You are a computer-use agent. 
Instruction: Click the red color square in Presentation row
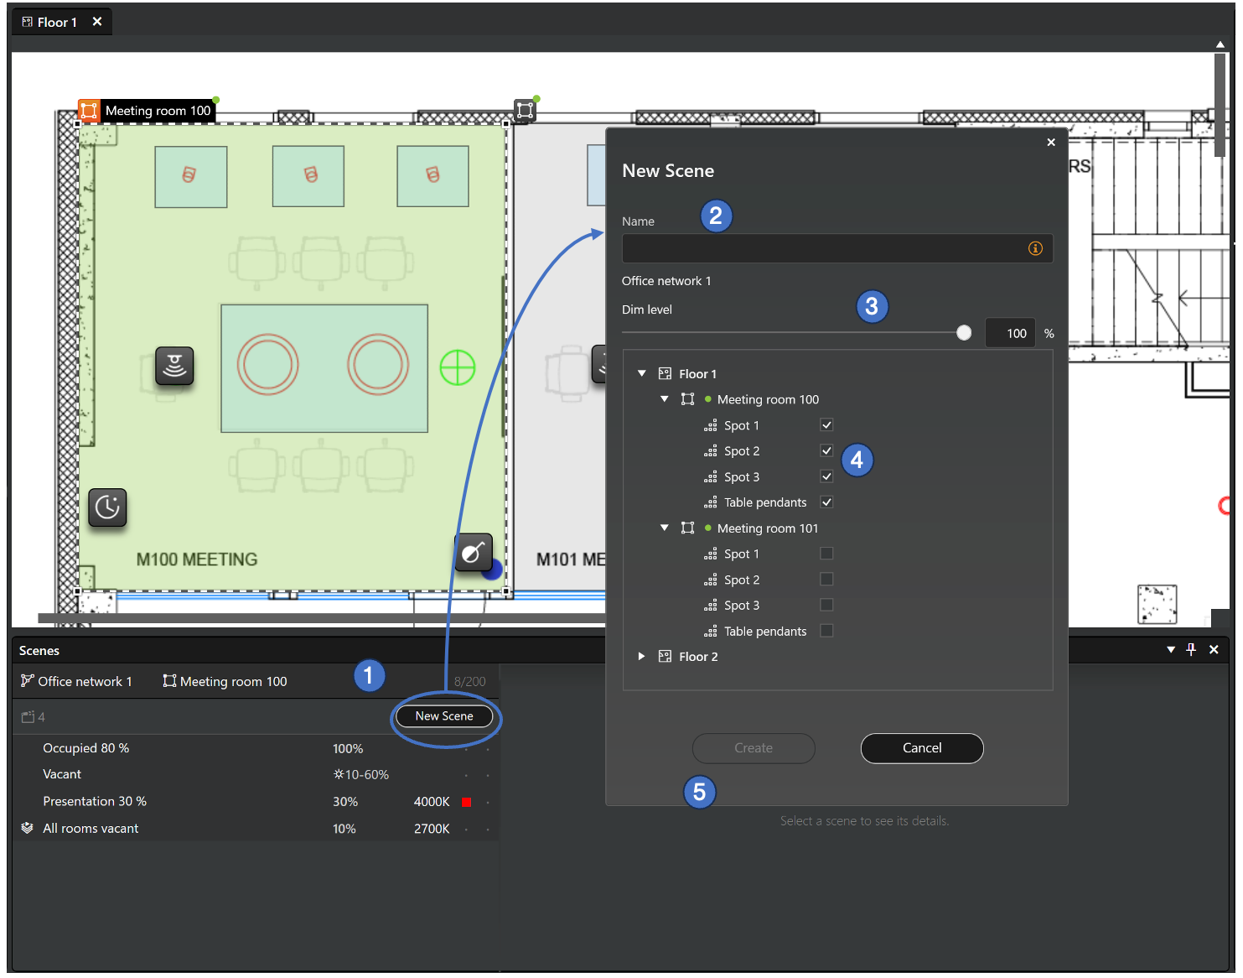[467, 802]
